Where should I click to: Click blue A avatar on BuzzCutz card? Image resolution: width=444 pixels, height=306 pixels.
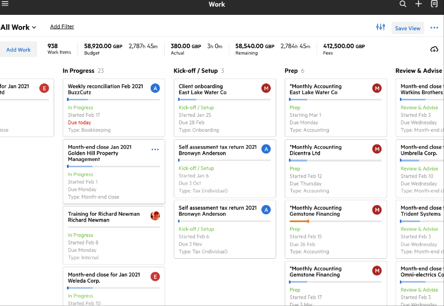155,88
